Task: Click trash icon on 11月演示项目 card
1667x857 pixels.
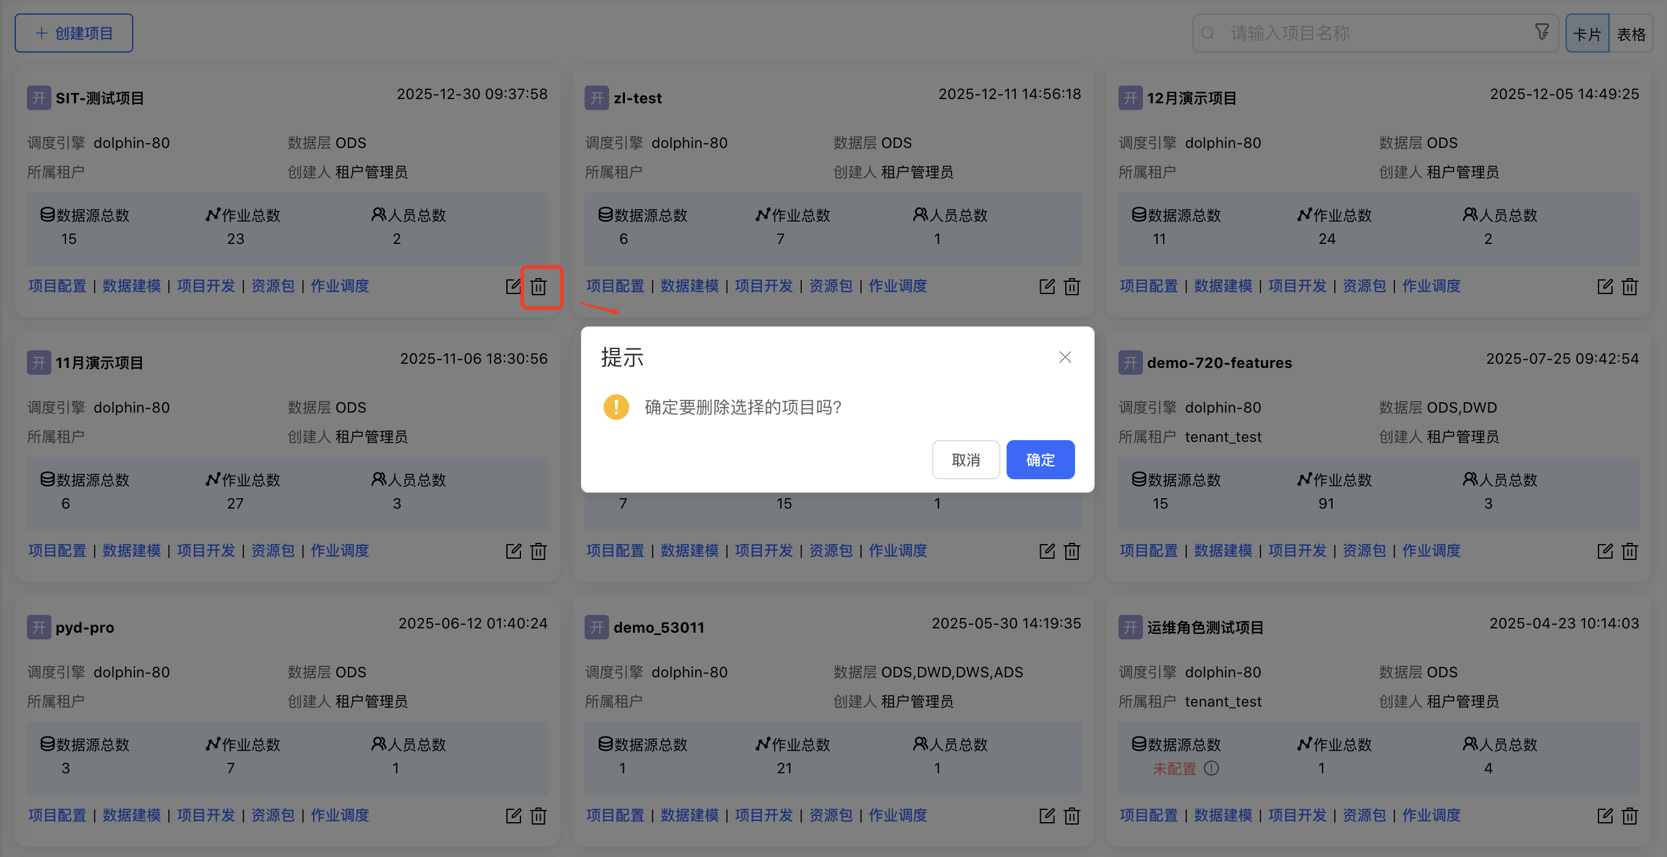Action: point(538,551)
